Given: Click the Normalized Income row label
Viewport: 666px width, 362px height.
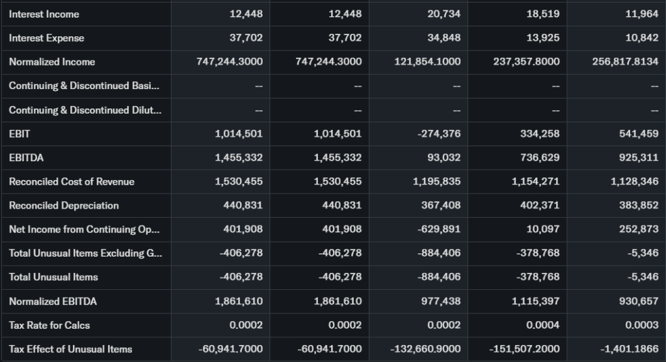Looking at the screenshot, I should point(52,62).
